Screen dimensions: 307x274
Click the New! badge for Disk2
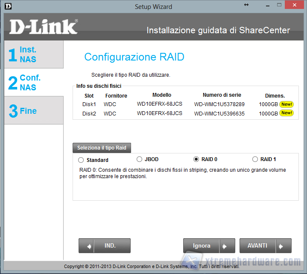click(287, 113)
